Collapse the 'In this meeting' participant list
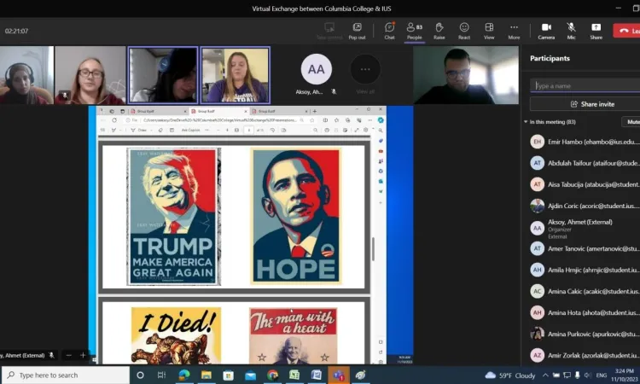Screen dimensions: 640x384 click(x=526, y=122)
